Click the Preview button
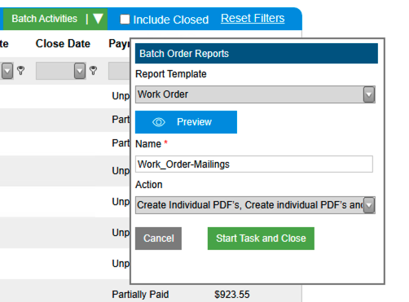 (x=186, y=122)
